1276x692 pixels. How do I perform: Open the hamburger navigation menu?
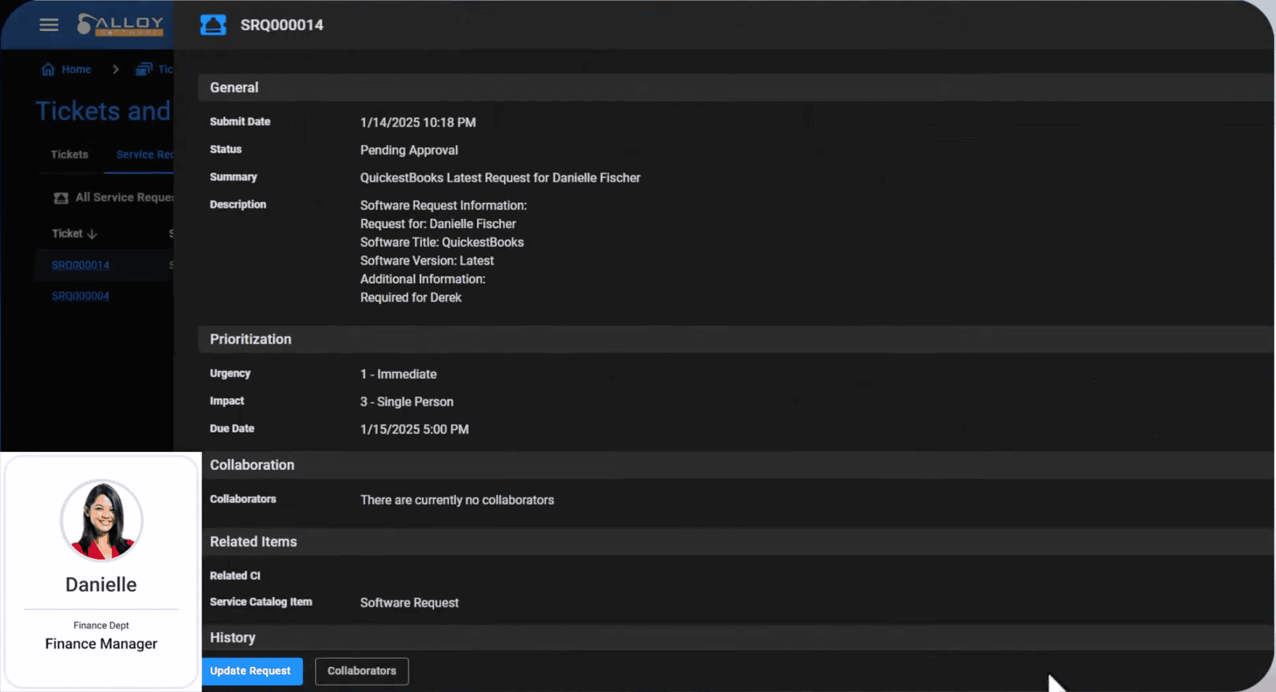click(49, 25)
